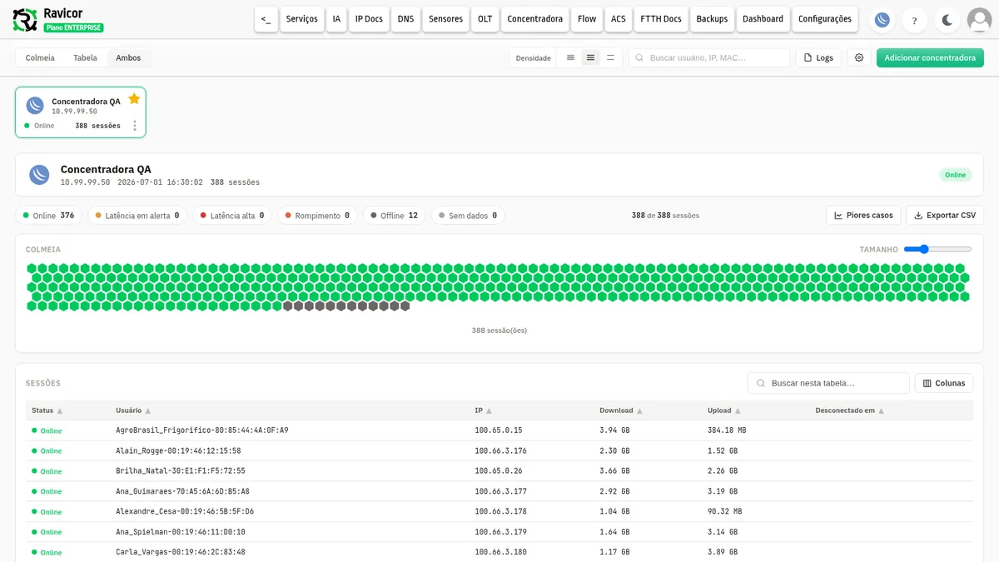Sort sessions by Download column arrow
Image resolution: width=999 pixels, height=562 pixels.
(x=639, y=411)
